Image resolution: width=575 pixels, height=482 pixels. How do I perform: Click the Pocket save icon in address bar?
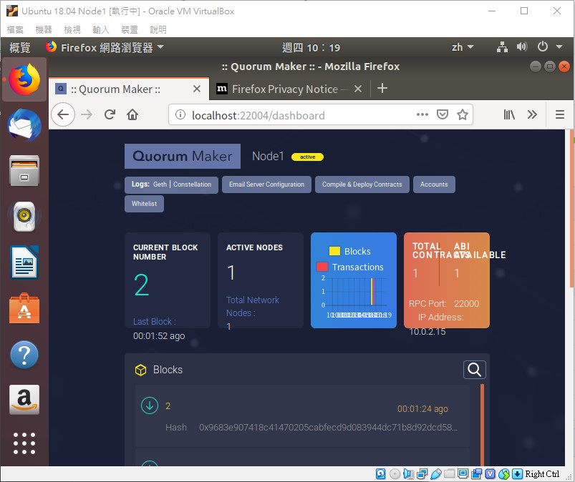(x=443, y=114)
